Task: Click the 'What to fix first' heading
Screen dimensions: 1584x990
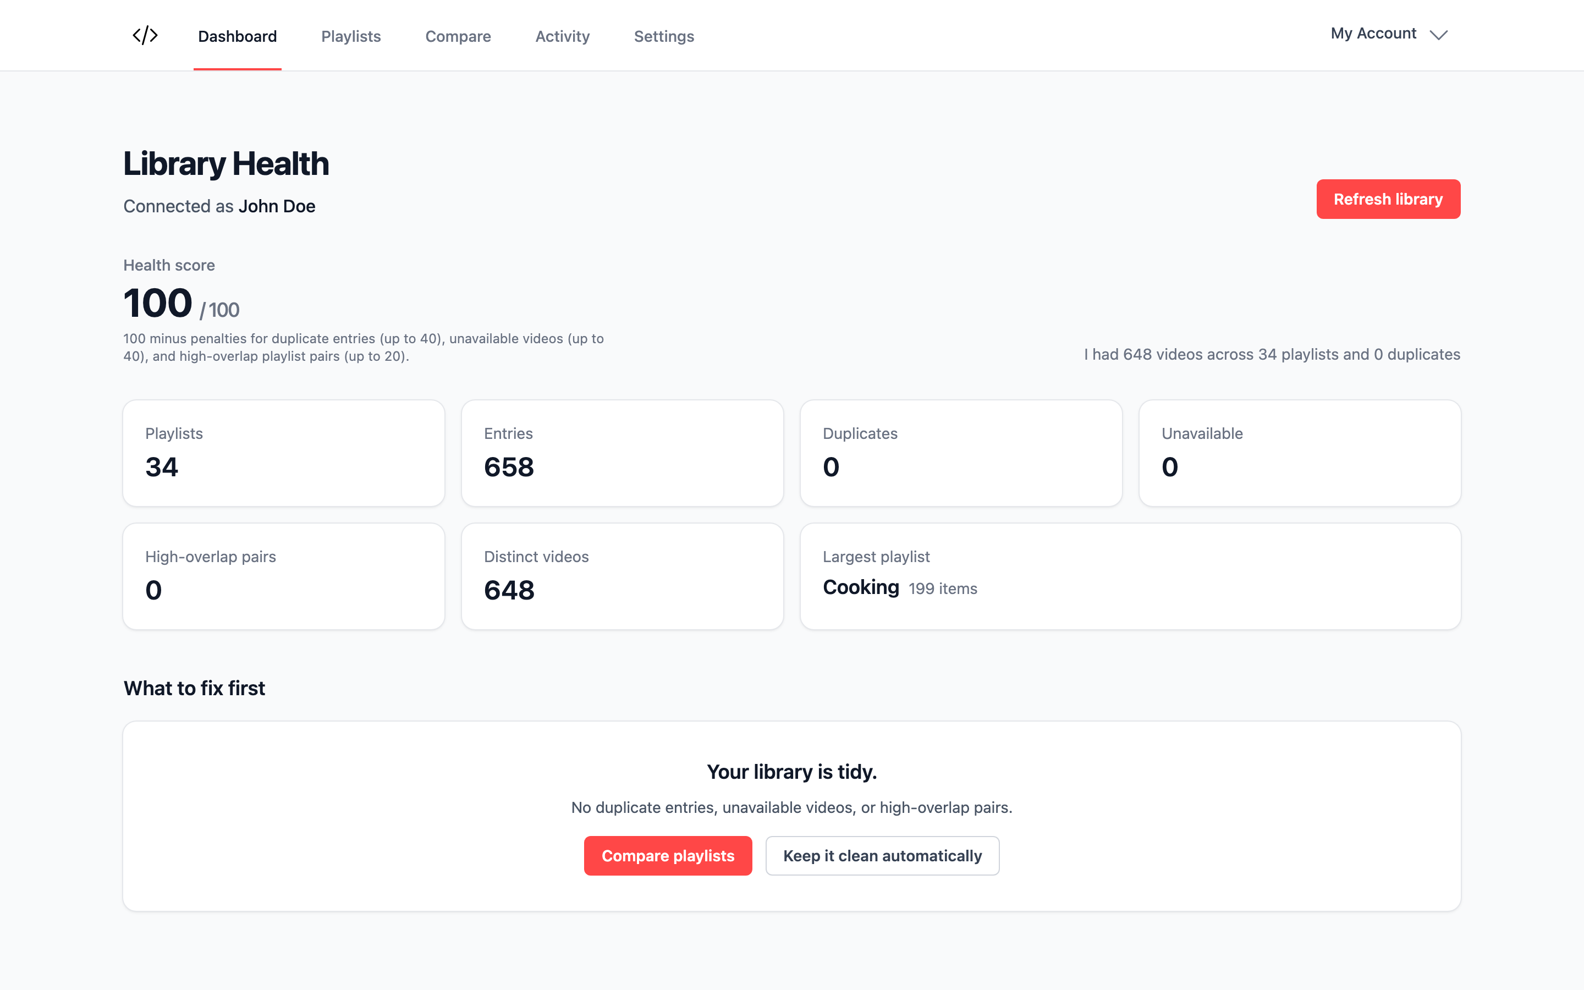Action: [x=194, y=688]
